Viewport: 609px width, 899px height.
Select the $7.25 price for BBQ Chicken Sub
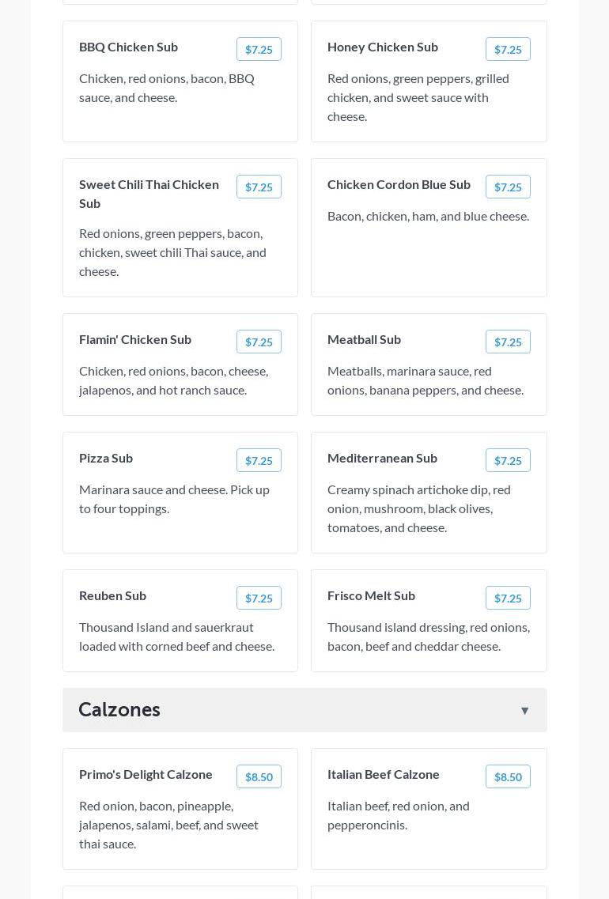(x=259, y=49)
